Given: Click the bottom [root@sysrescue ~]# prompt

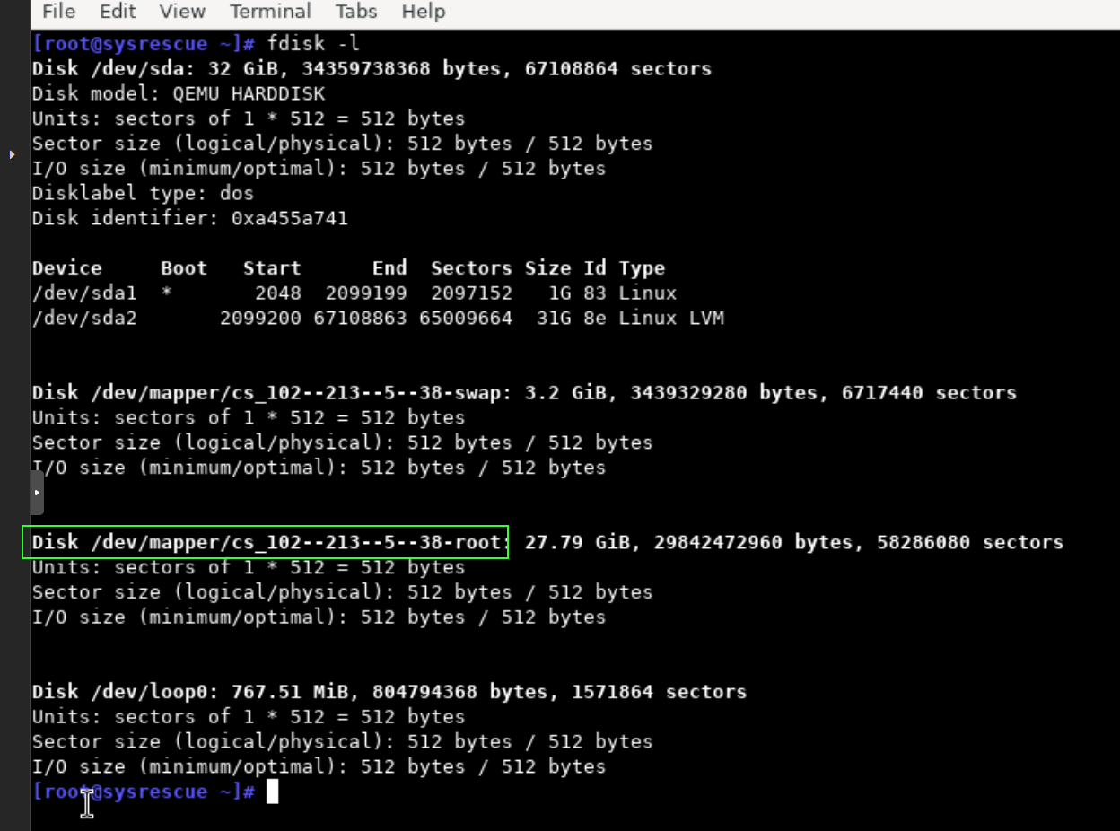Looking at the screenshot, I should 144,792.
